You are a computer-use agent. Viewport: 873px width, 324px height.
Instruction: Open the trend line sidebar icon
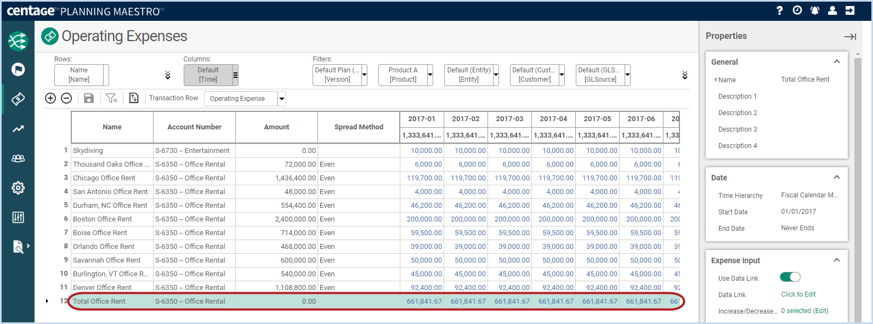[18, 129]
